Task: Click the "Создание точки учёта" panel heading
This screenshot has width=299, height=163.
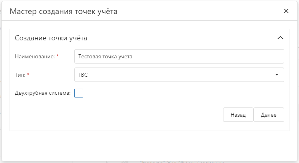Action: point(51,38)
